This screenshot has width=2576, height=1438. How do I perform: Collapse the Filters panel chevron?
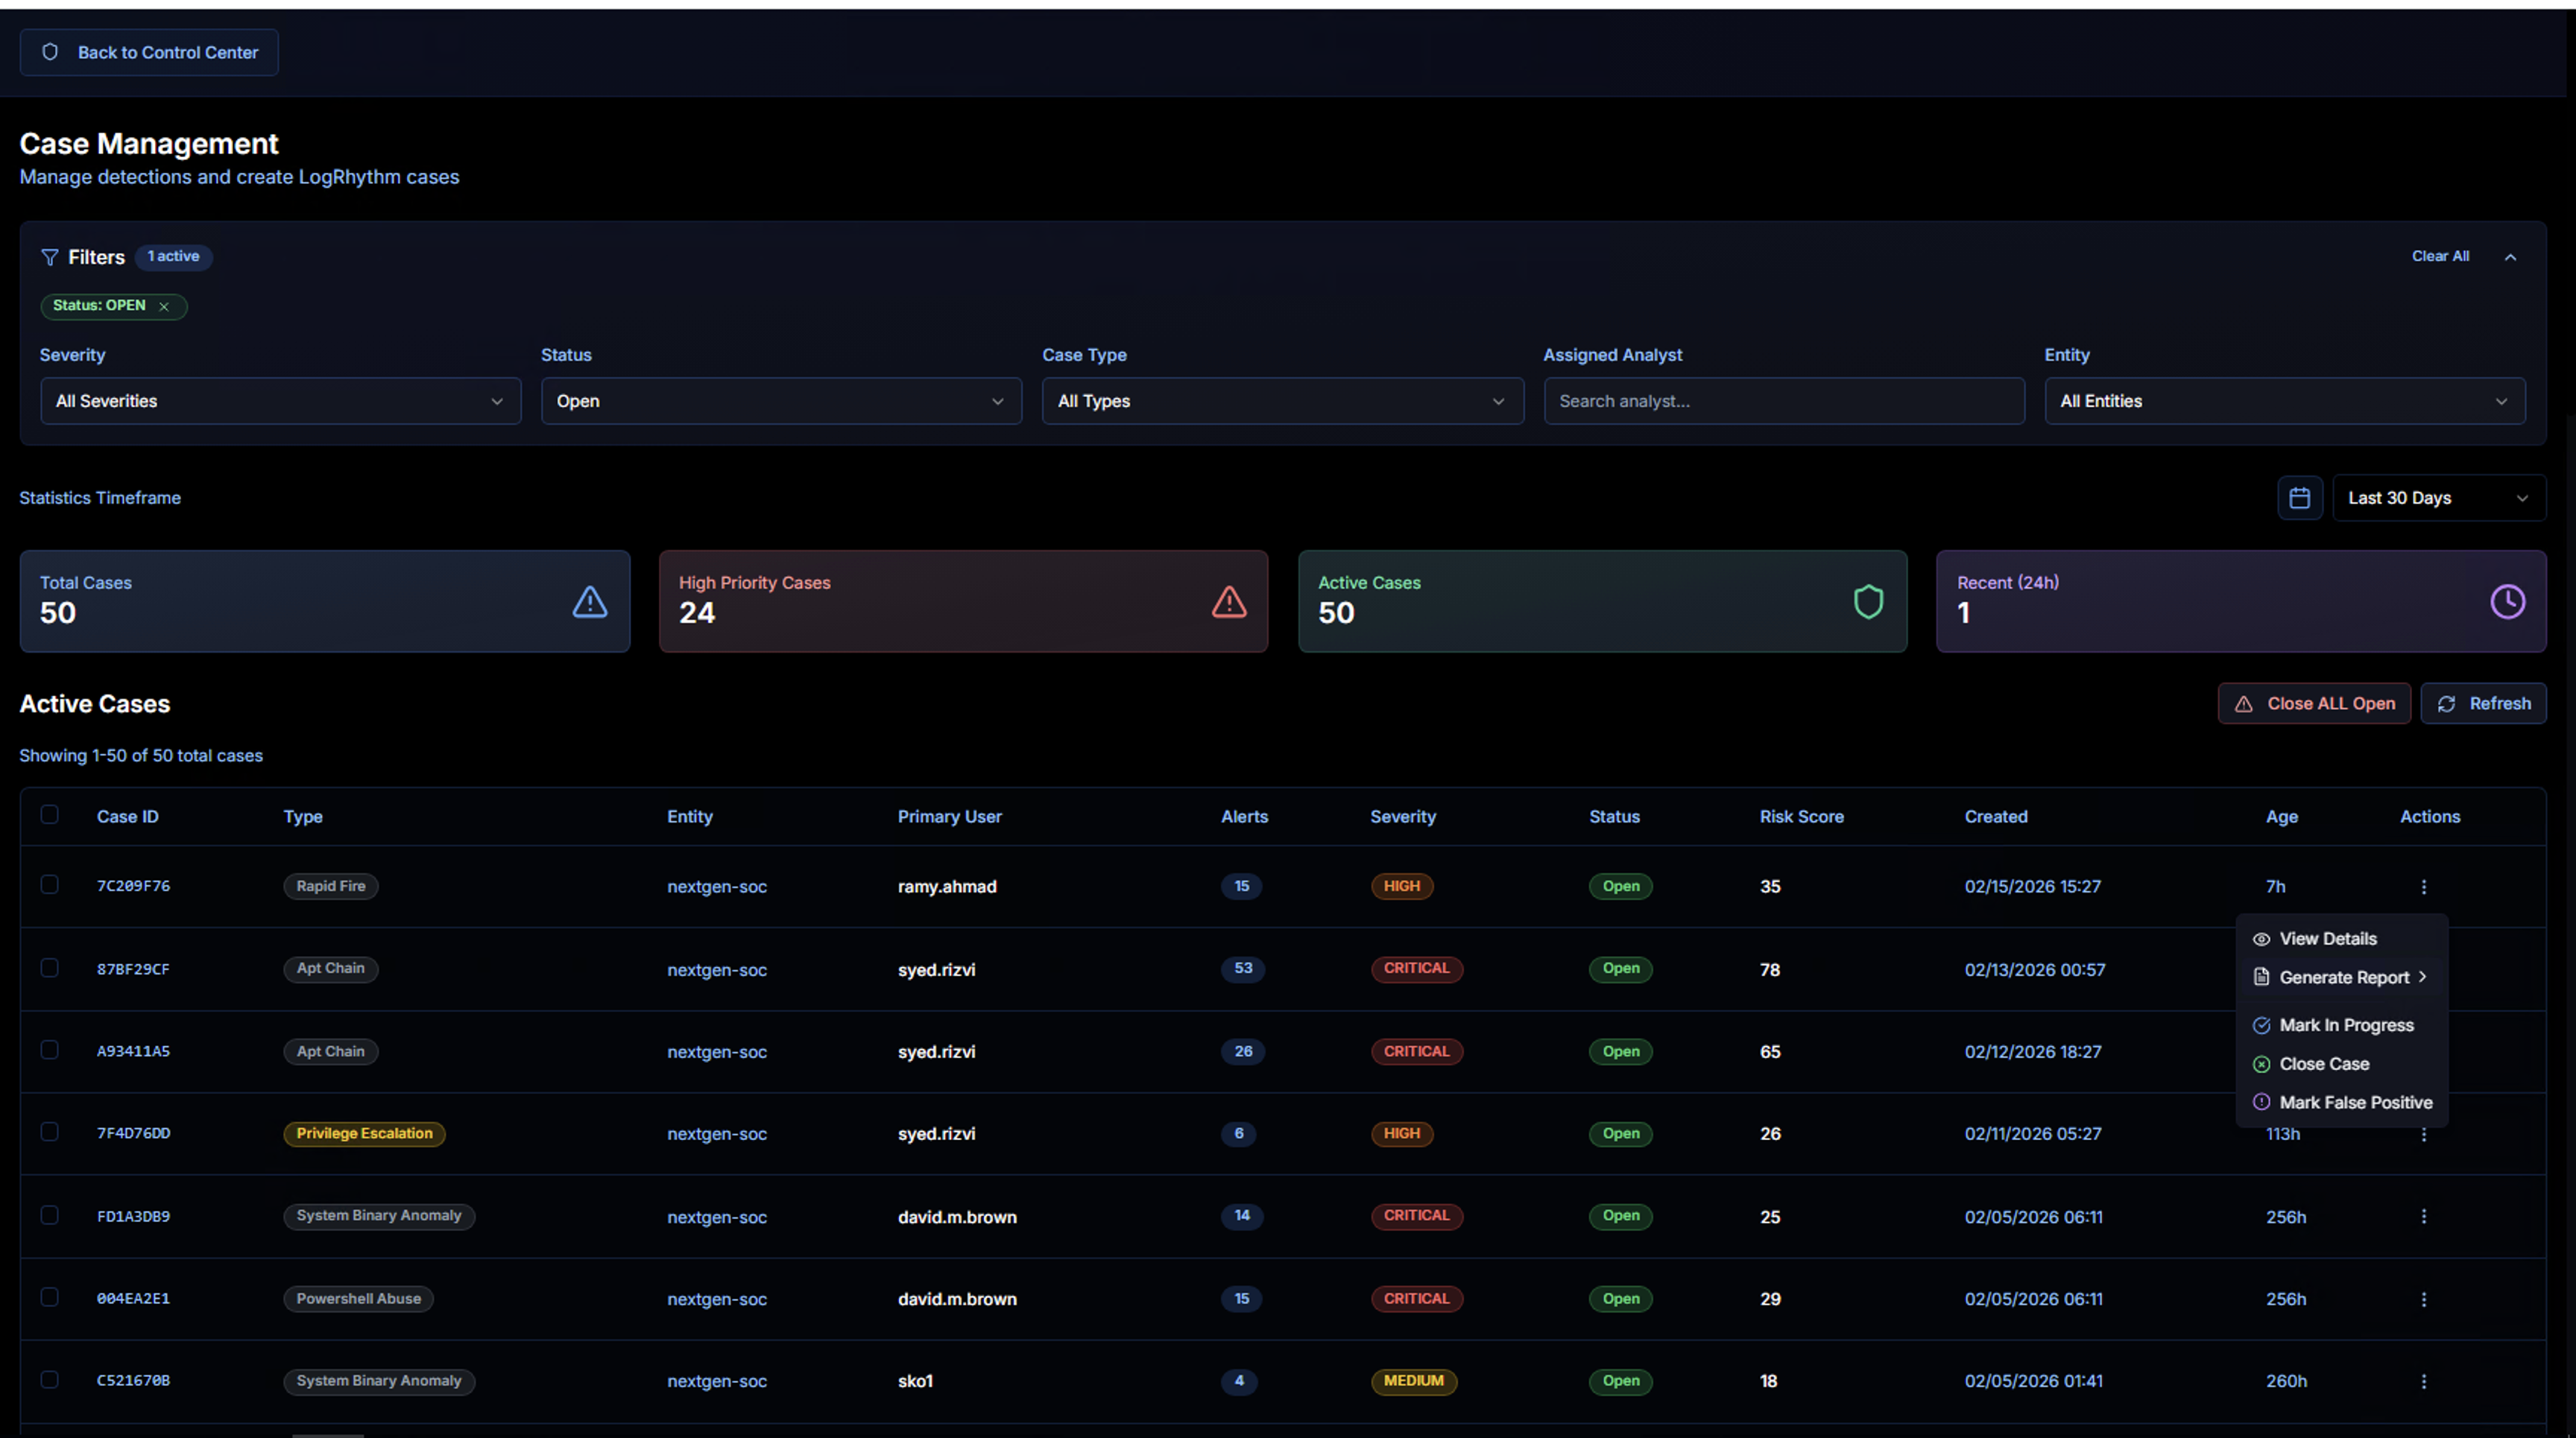2510,257
